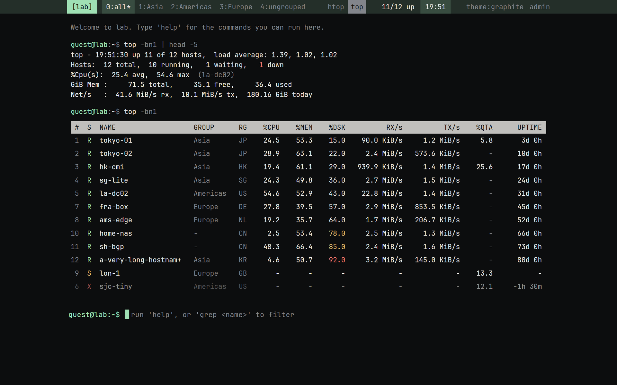Click the 85.0 disk usage value
This screenshot has height=385, width=617.
coord(337,247)
